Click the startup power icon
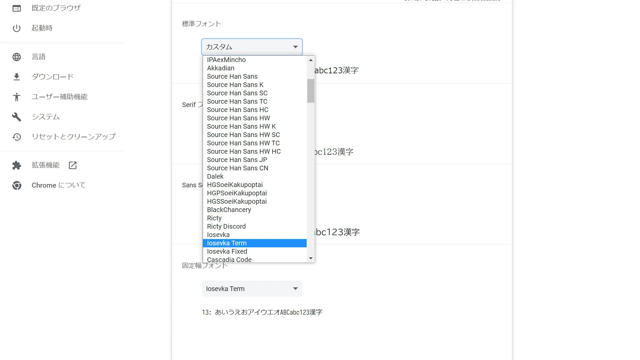The height and width of the screenshot is (360, 640). 17,28
